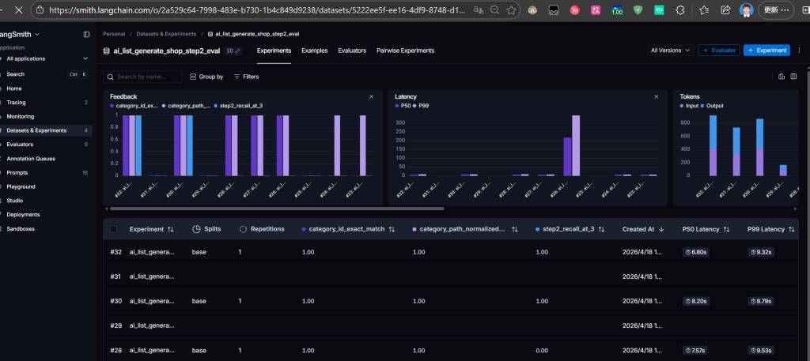The width and height of the screenshot is (810, 361).
Task: Close the Feedback chart panel
Action: [x=371, y=96]
